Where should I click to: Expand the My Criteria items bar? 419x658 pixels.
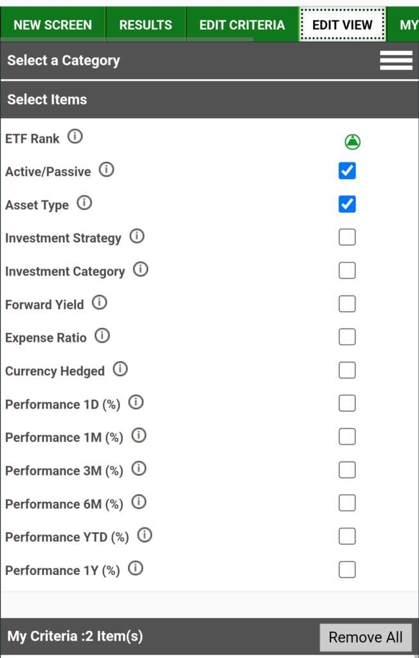click(x=75, y=637)
